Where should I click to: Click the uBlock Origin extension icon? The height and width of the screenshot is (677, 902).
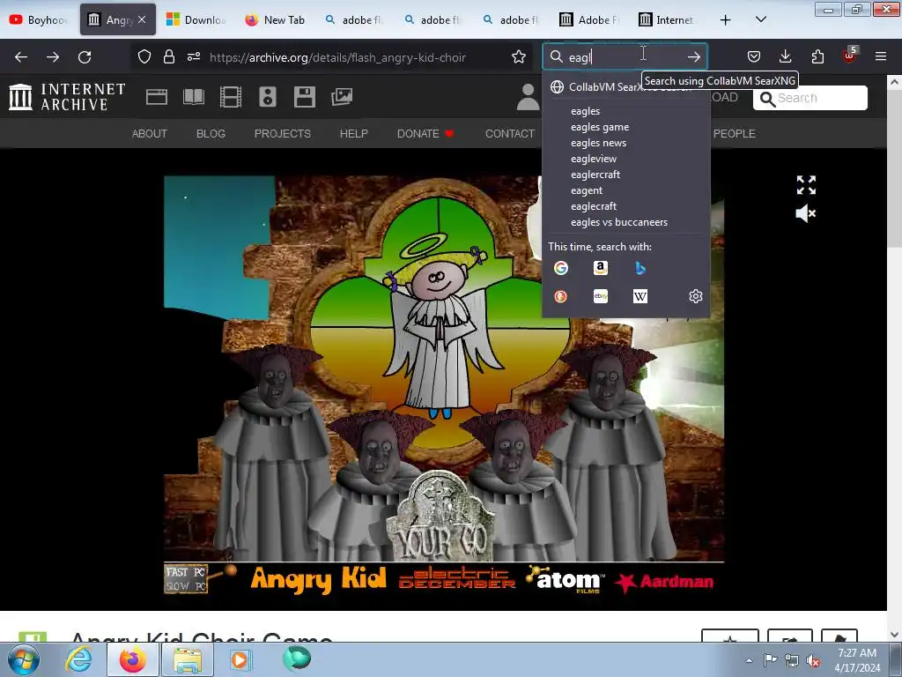tap(850, 56)
